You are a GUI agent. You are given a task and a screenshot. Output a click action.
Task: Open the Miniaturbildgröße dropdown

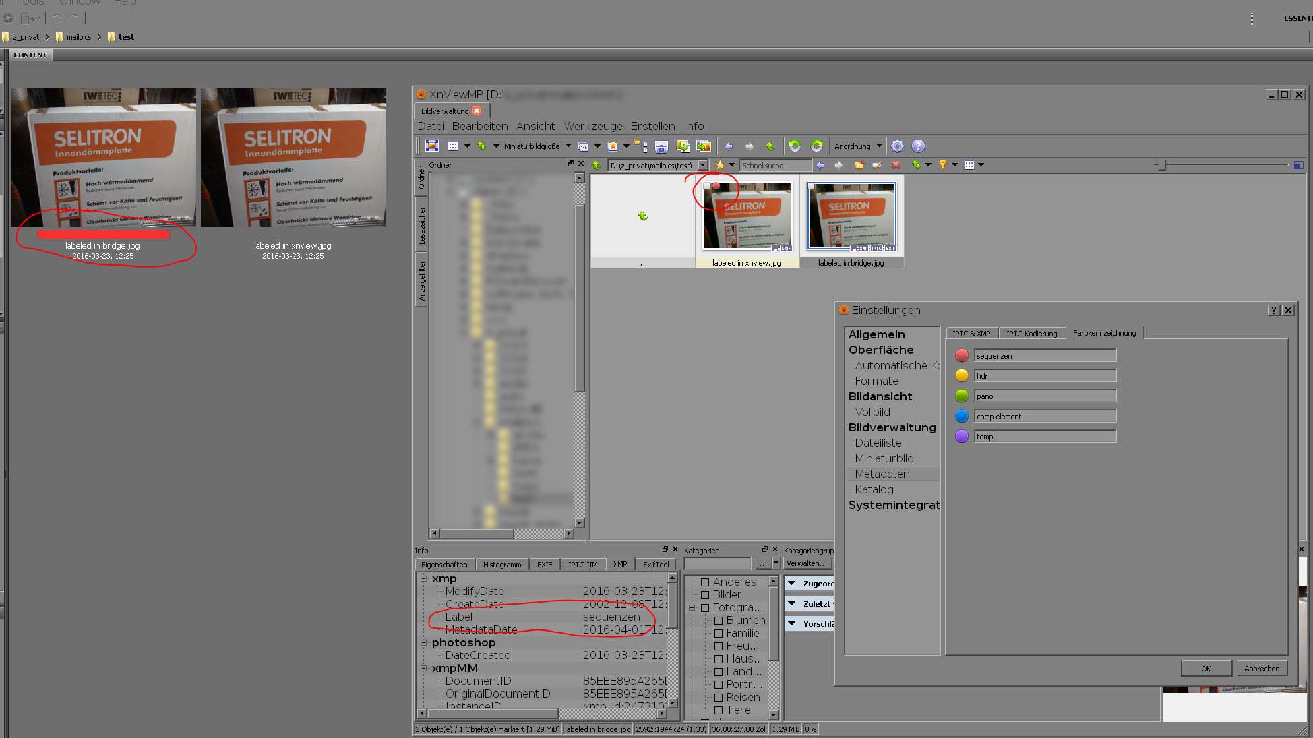tap(568, 146)
